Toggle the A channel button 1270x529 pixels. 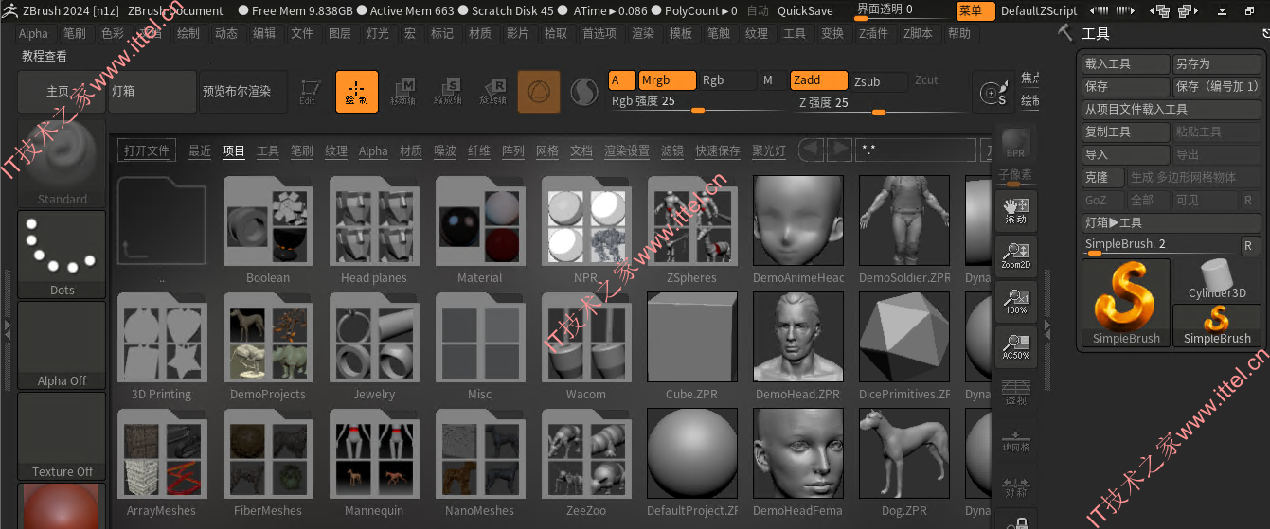coord(621,80)
